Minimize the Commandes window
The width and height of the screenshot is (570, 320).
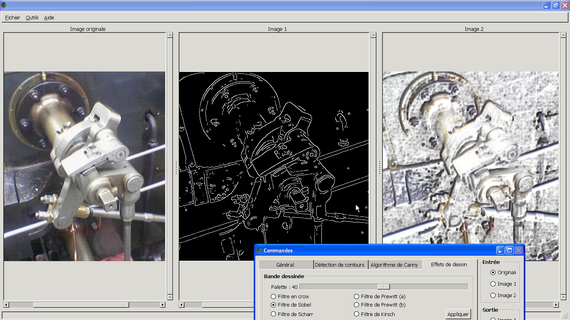click(x=501, y=250)
